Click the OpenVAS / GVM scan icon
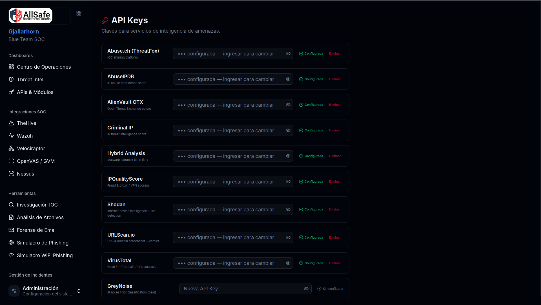 (x=11, y=161)
